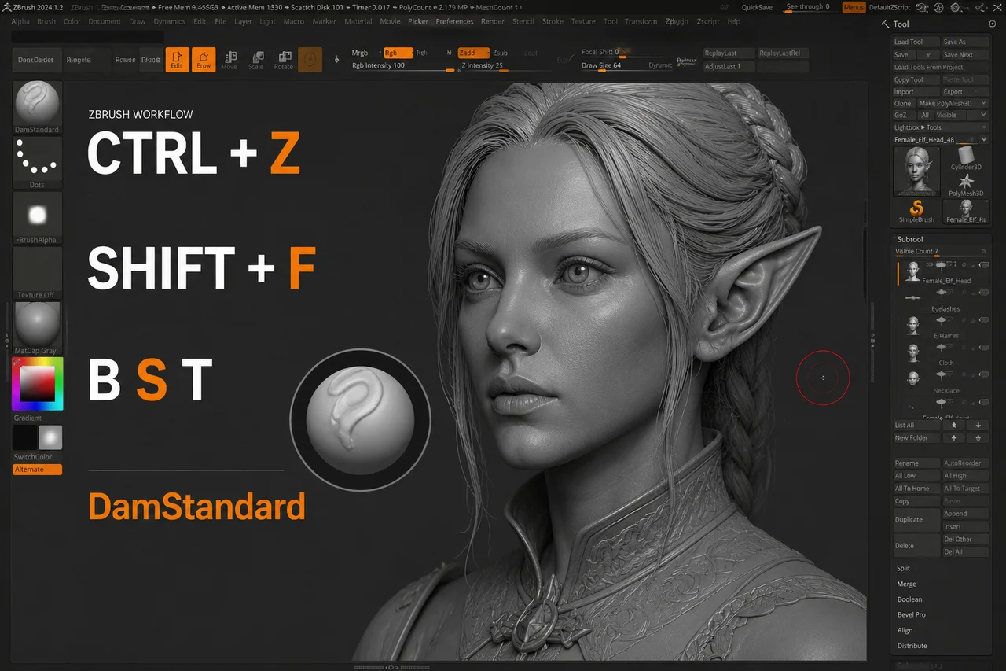
Task: Click the Tool palette dock icon
Action: (993, 24)
